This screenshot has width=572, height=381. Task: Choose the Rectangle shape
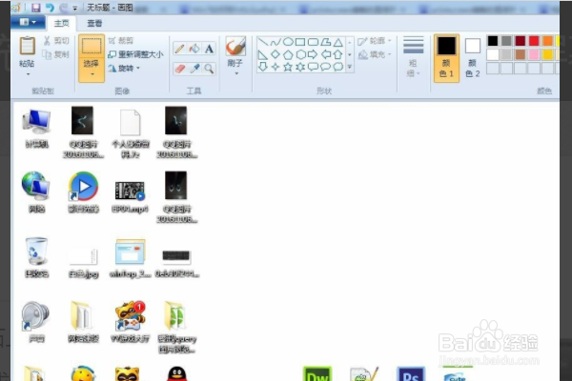300,42
